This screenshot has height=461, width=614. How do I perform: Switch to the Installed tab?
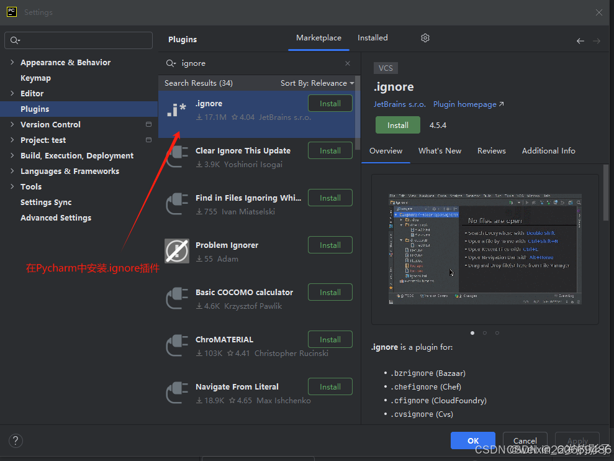(372, 38)
